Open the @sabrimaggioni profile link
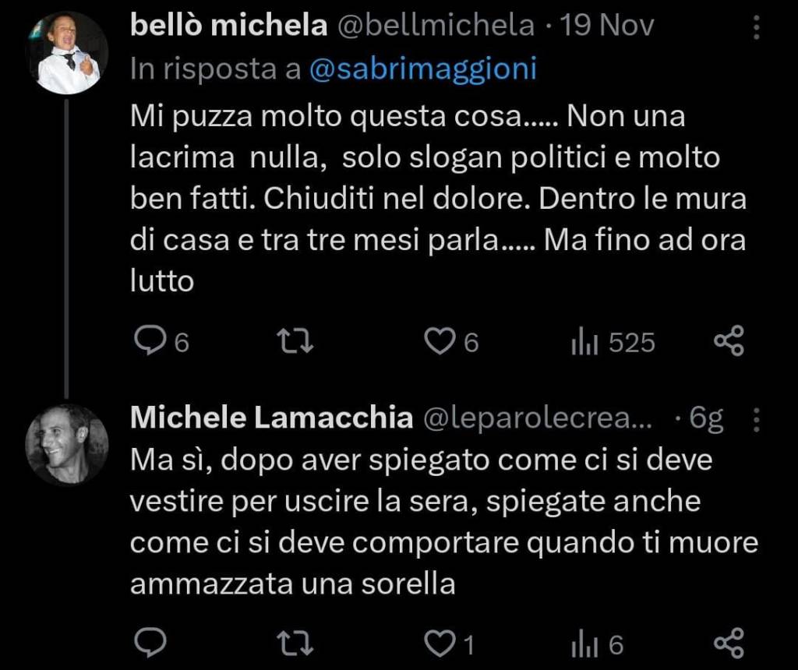The height and width of the screenshot is (670, 798). 423,69
